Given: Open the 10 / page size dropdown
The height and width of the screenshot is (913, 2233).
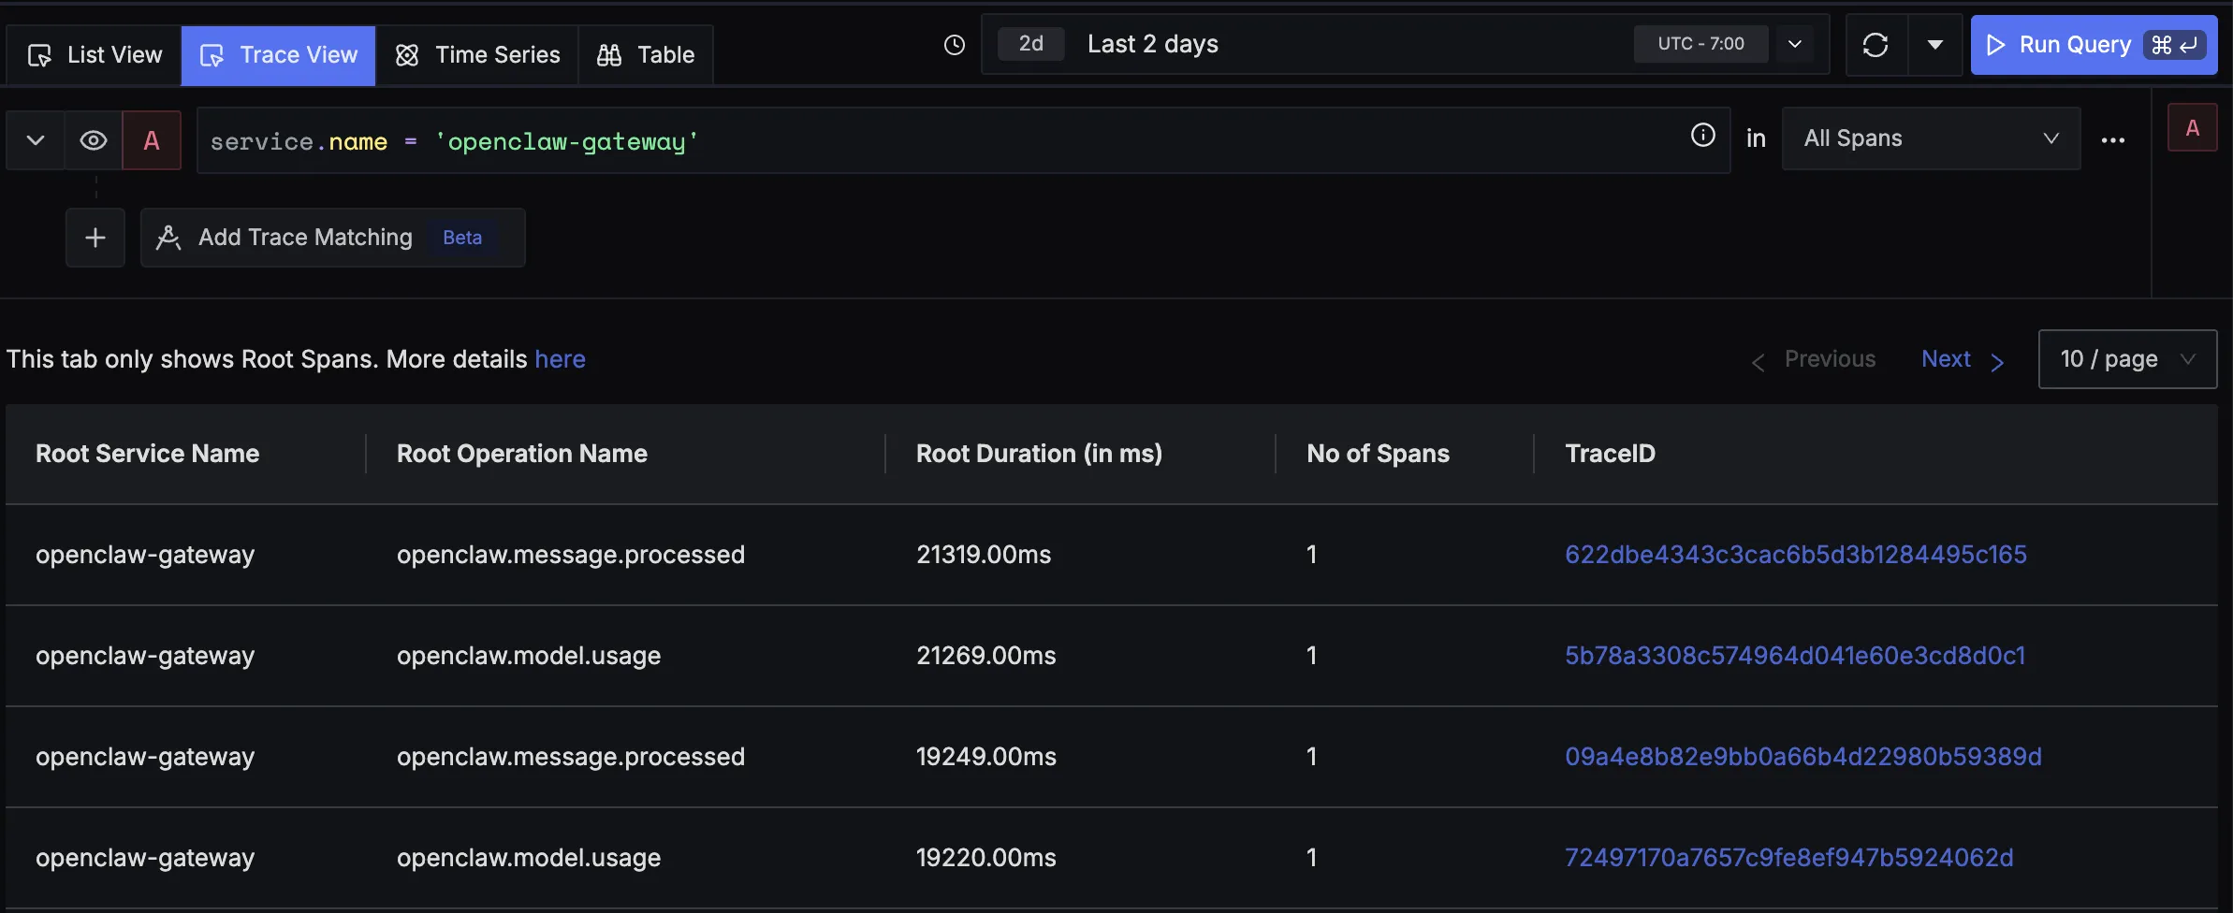Looking at the screenshot, I should tap(2126, 359).
